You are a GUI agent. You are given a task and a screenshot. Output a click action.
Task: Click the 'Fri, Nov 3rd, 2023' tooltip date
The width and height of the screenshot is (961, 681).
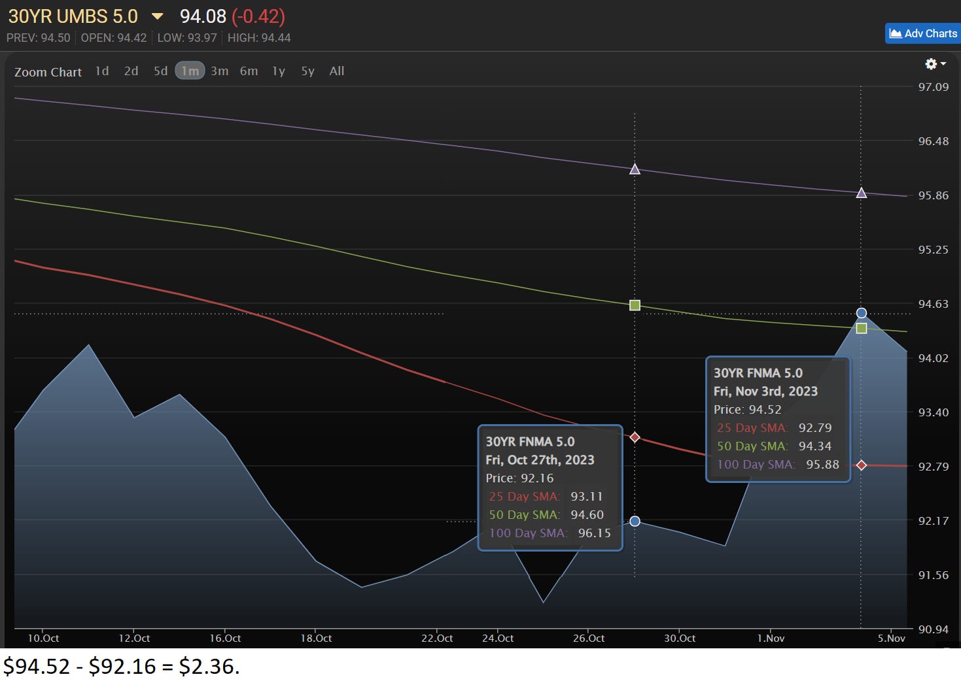coord(765,391)
